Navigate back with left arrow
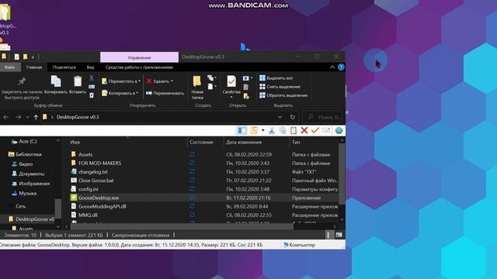Viewport: 497px width, 279px height. point(6,117)
